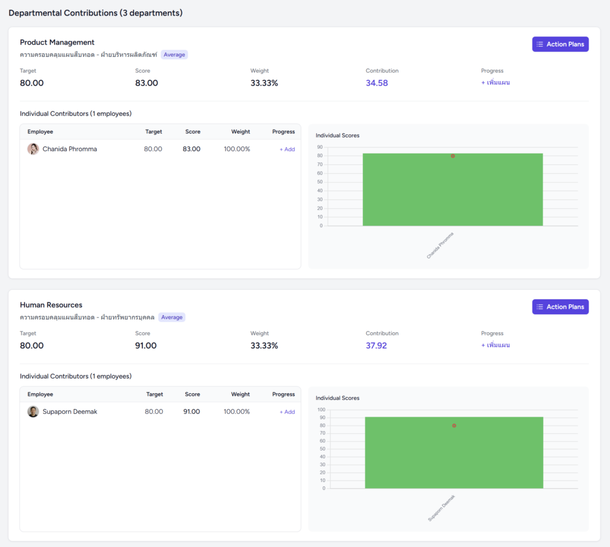
Task: Click Chanida Phromma's avatar photo
Action: (x=33, y=149)
